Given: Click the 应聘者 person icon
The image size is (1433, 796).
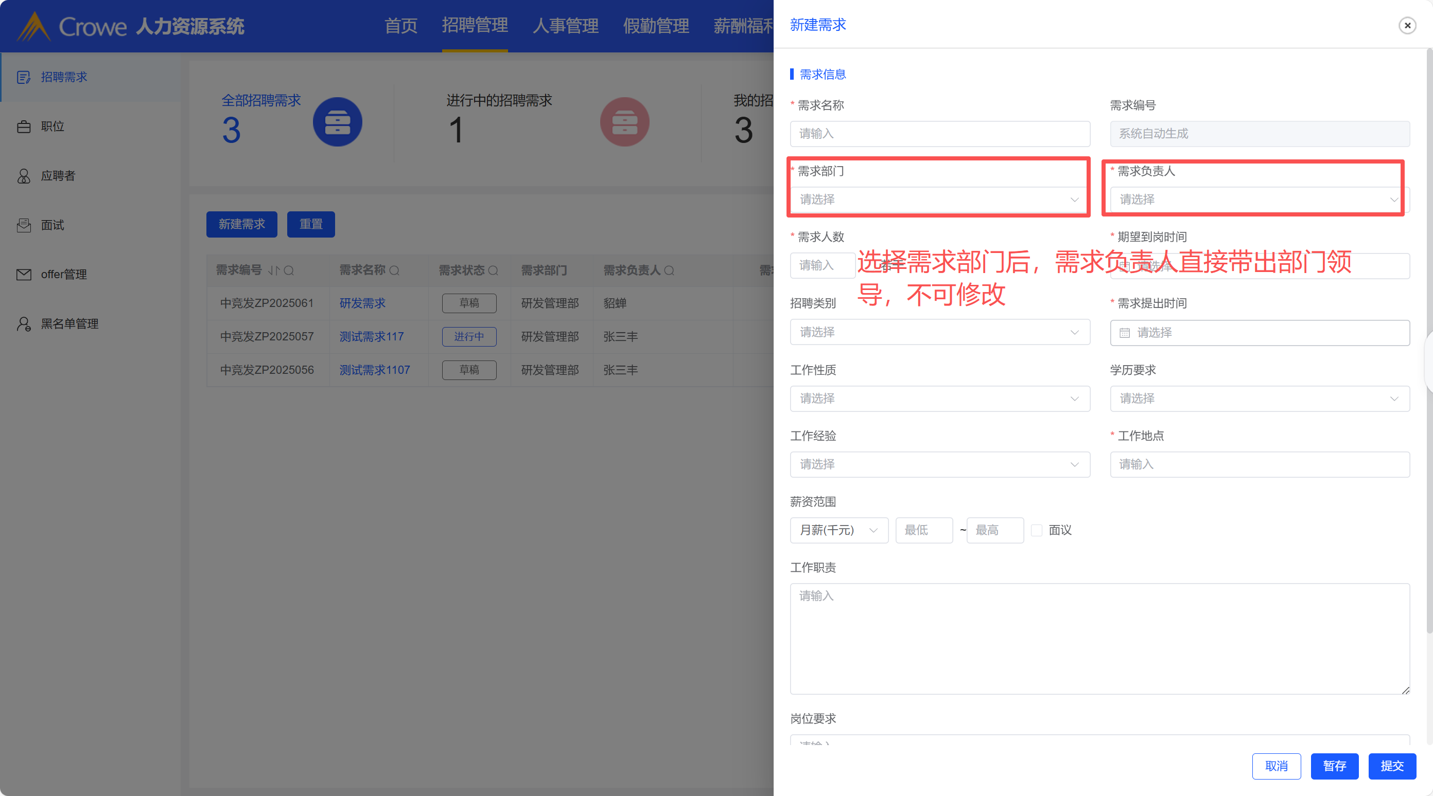Looking at the screenshot, I should [23, 176].
